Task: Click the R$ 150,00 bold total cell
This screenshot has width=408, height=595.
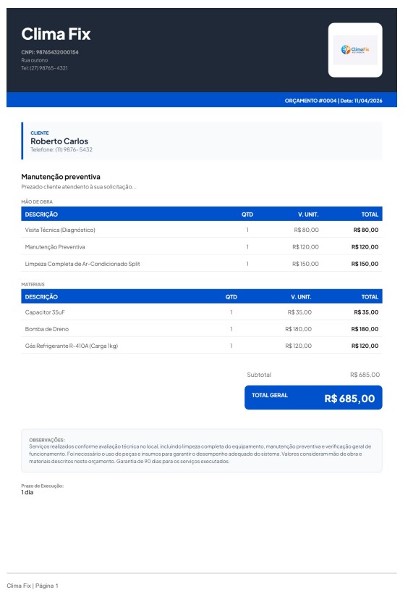Action: pos(365,264)
